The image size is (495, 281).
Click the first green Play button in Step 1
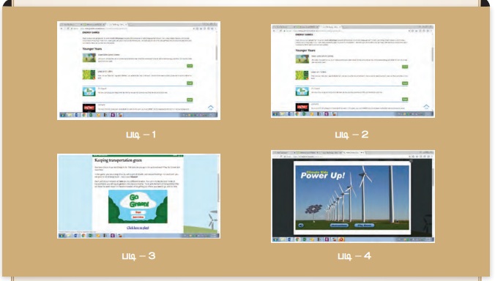(190, 66)
